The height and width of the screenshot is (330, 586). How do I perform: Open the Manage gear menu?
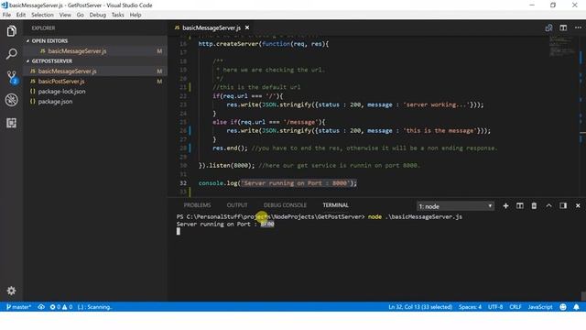pyautogui.click(x=11, y=291)
